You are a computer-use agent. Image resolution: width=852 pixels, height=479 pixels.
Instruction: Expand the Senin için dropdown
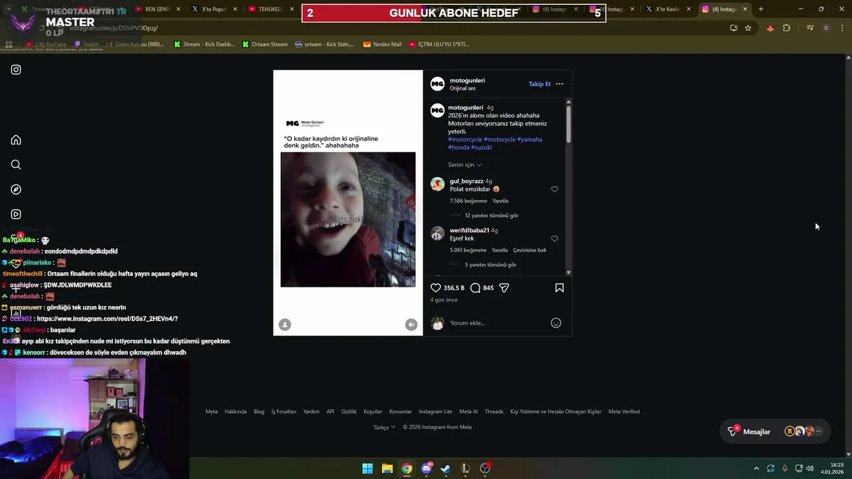click(x=465, y=165)
